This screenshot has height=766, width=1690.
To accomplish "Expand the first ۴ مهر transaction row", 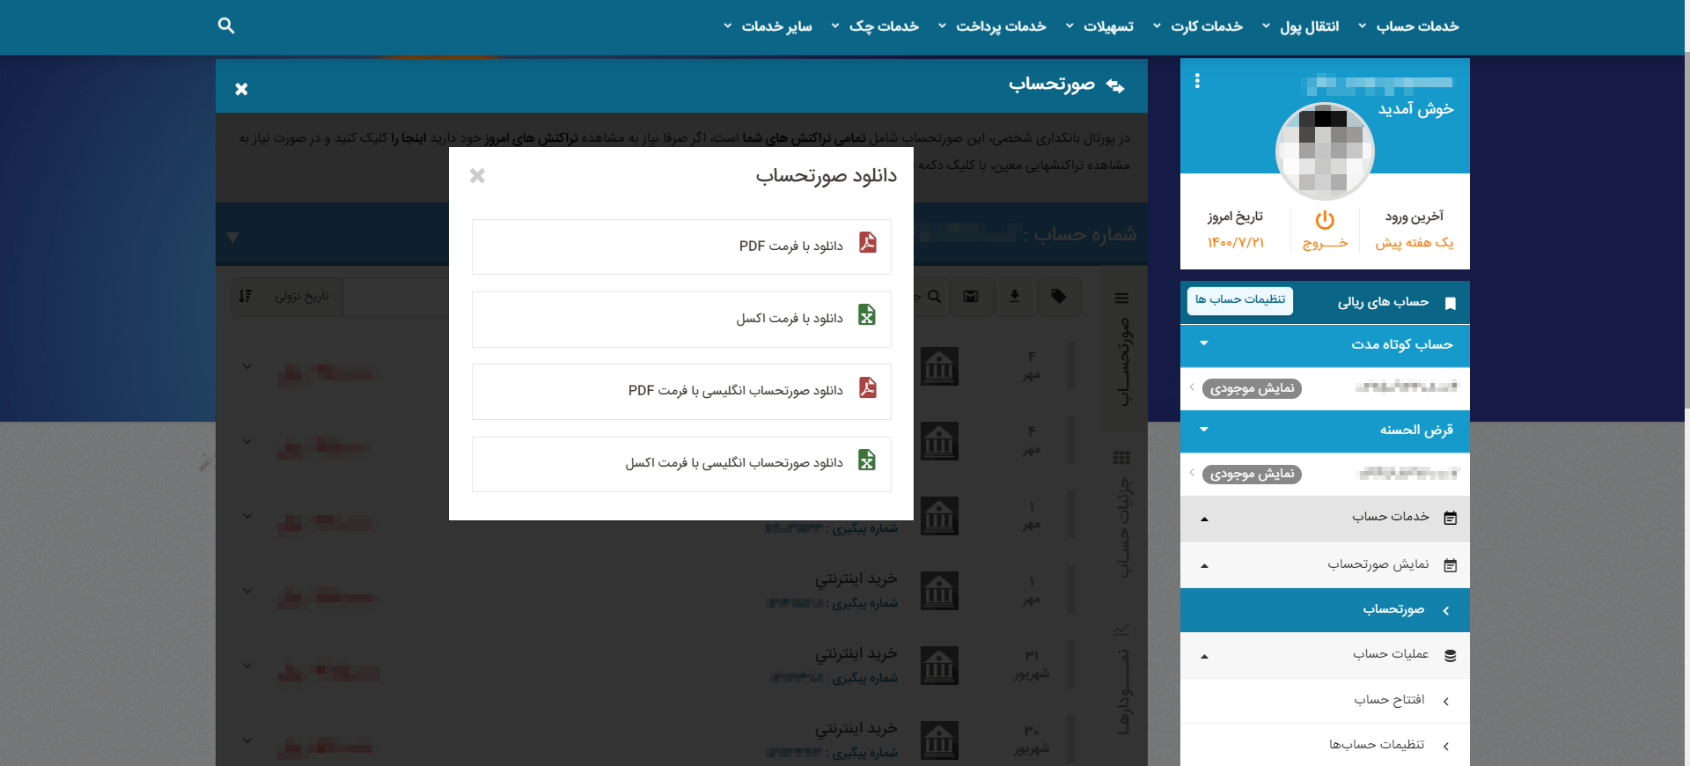I will pos(247,366).
